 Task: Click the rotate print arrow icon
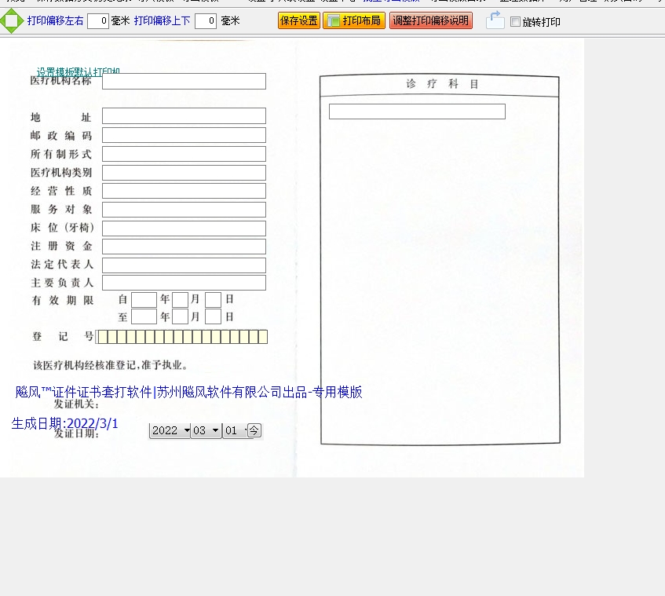[495, 21]
